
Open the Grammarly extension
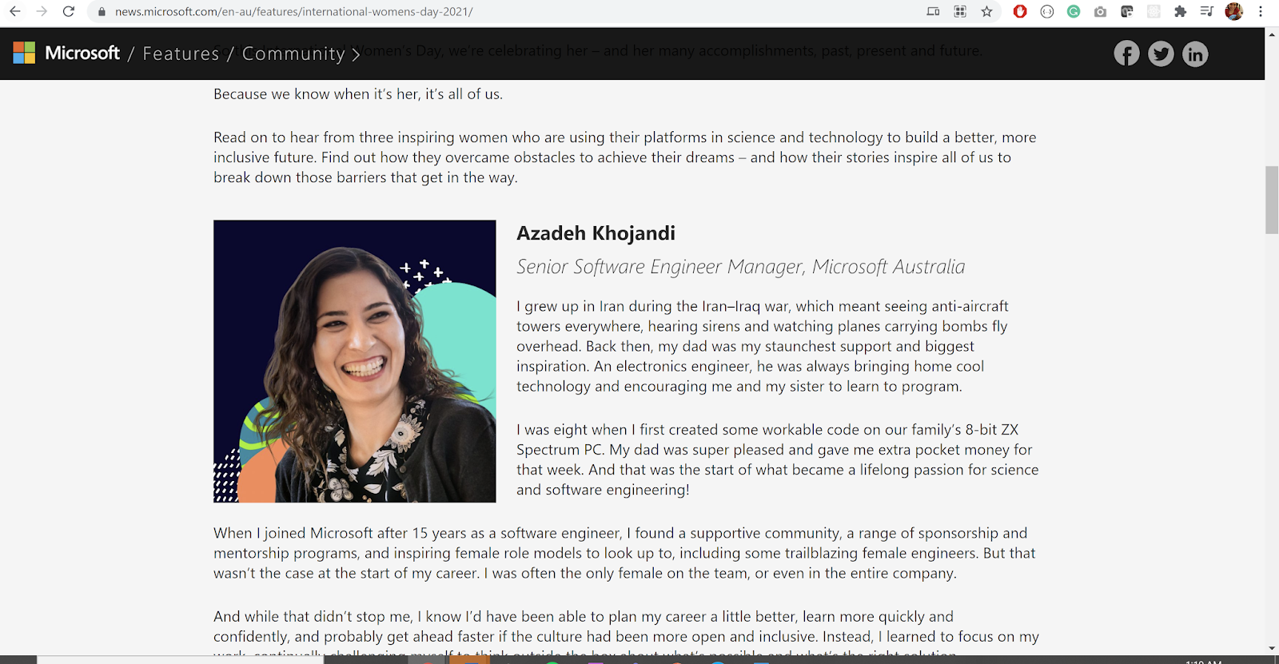(1074, 11)
